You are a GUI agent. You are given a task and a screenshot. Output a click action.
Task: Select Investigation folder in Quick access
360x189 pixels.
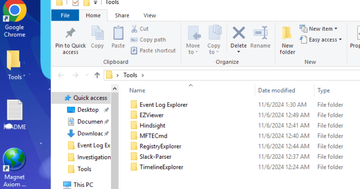pyautogui.click(x=94, y=157)
